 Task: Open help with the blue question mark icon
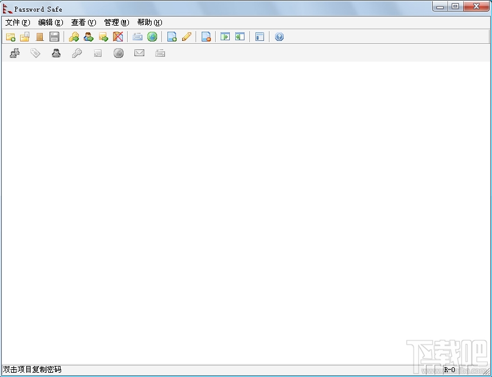279,37
